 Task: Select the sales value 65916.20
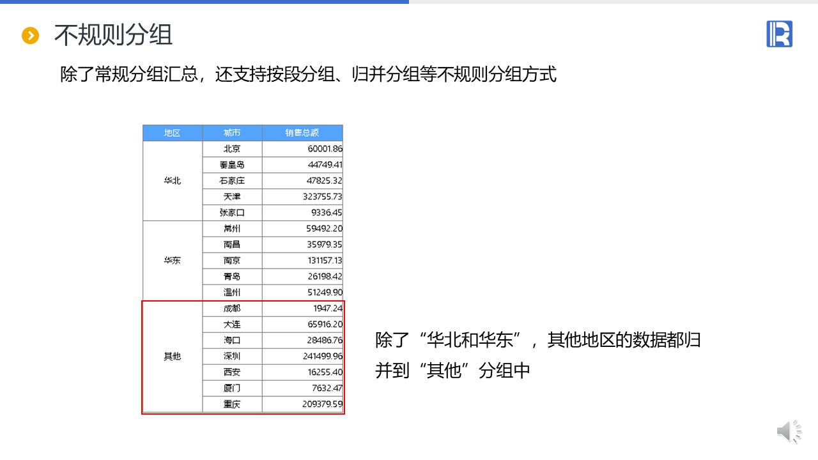click(325, 325)
